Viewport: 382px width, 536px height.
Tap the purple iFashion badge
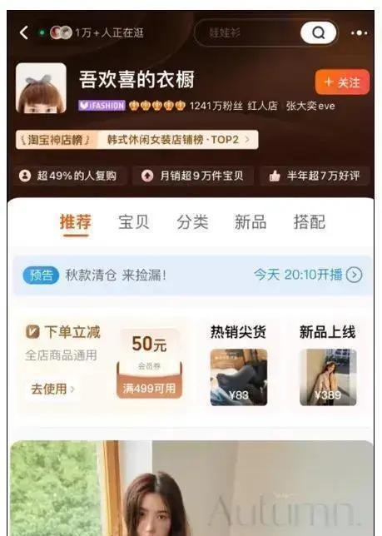coord(102,105)
